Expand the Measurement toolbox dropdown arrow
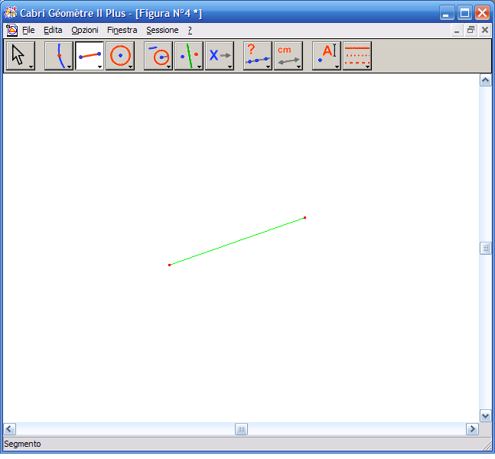 [298, 67]
